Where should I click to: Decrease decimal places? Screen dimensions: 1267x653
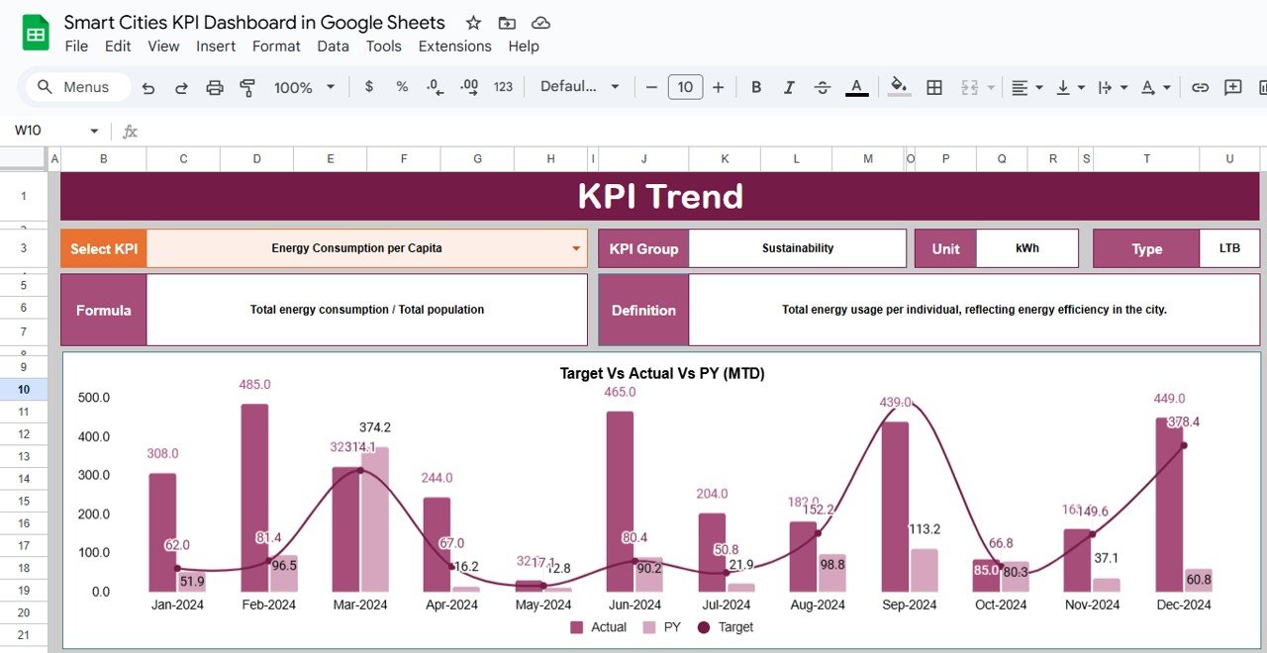[435, 87]
